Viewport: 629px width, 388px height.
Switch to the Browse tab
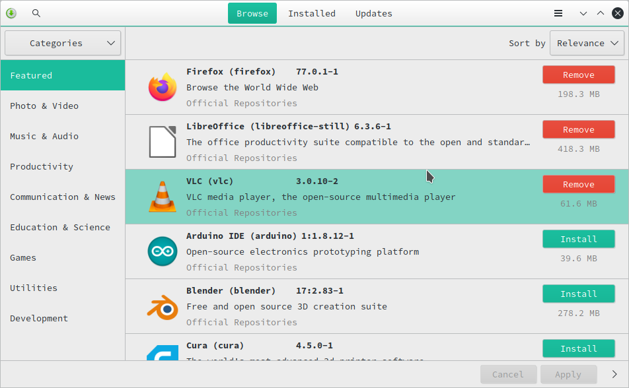(252, 13)
